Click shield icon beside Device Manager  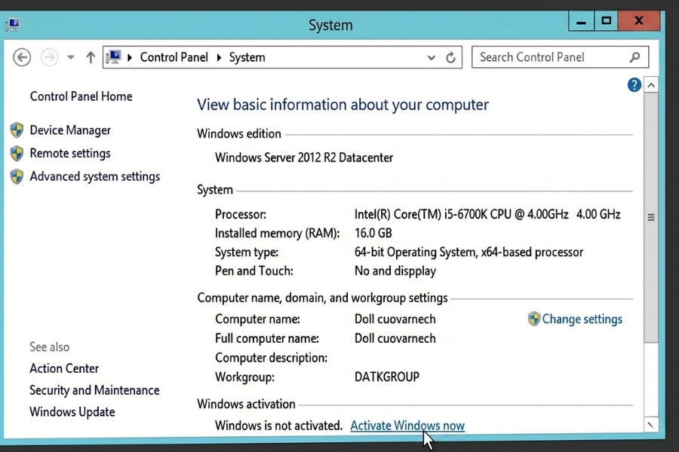click(x=17, y=130)
